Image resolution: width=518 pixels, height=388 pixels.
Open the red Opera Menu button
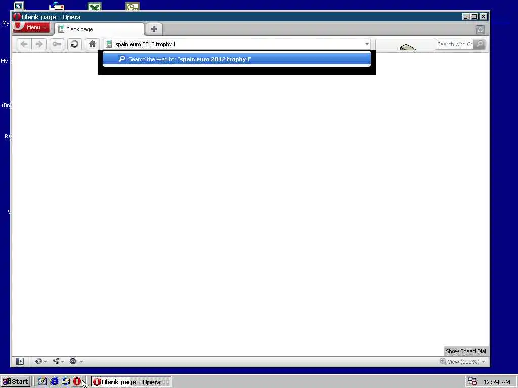(x=31, y=27)
